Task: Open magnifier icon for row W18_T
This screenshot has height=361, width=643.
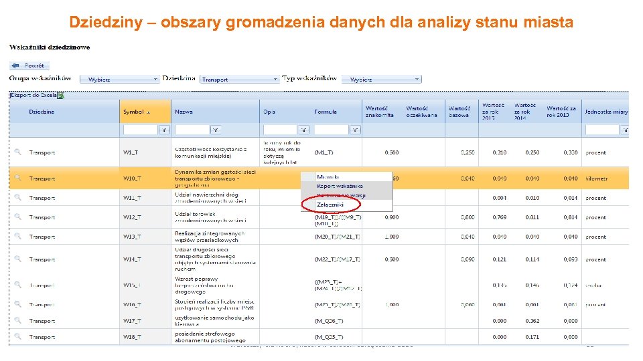Action: pyautogui.click(x=17, y=336)
